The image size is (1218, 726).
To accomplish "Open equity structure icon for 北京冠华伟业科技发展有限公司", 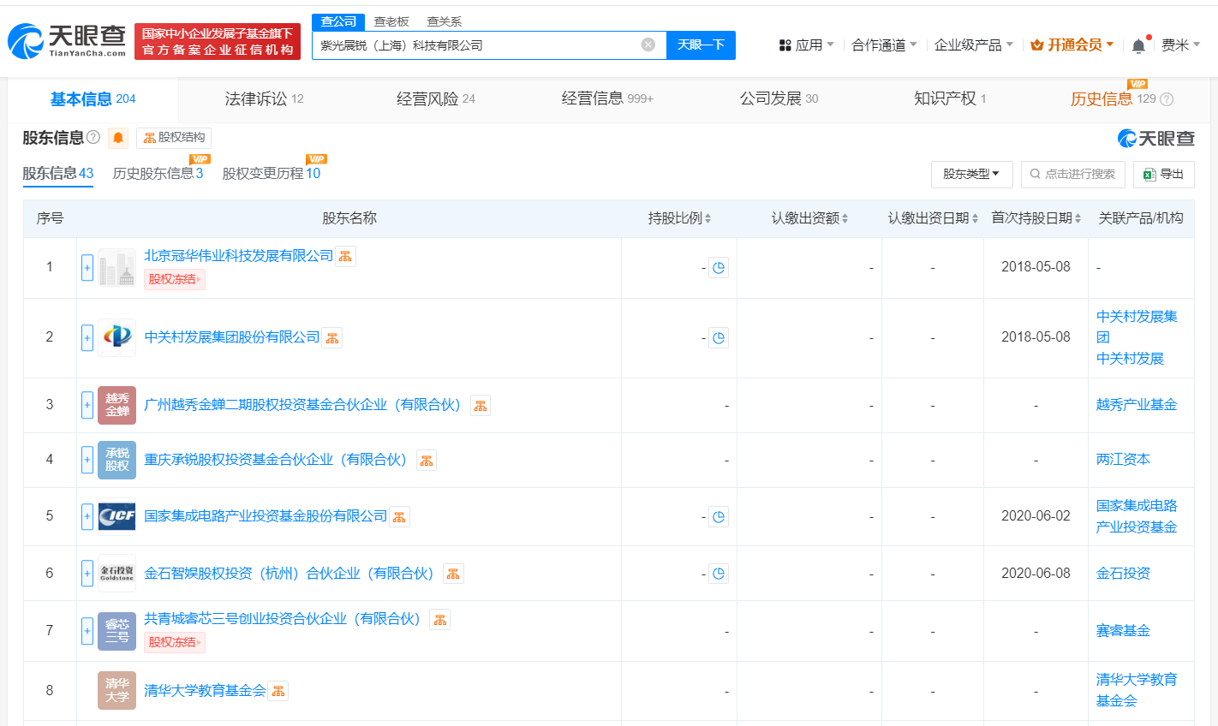I will [345, 256].
